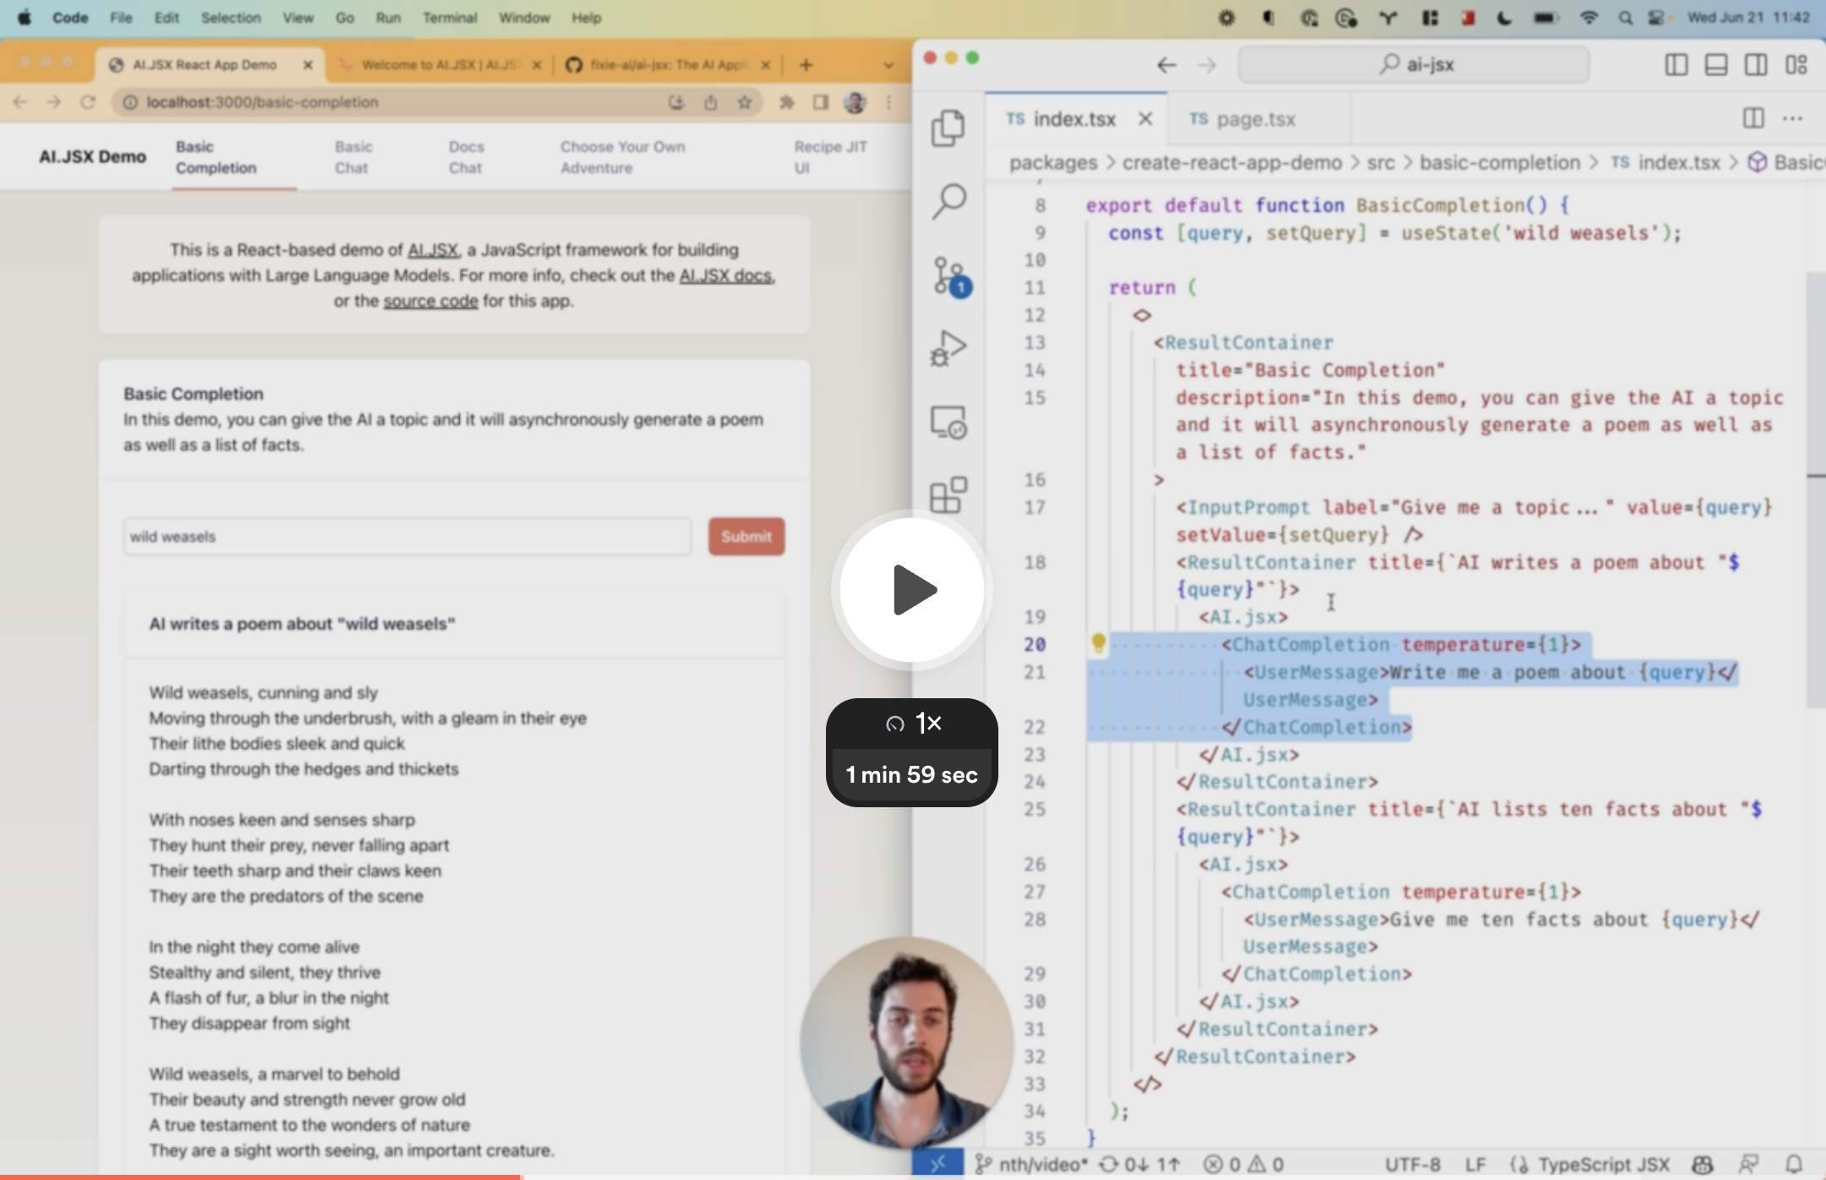Expand the browser tab search chevron
1826x1180 pixels.
888,65
